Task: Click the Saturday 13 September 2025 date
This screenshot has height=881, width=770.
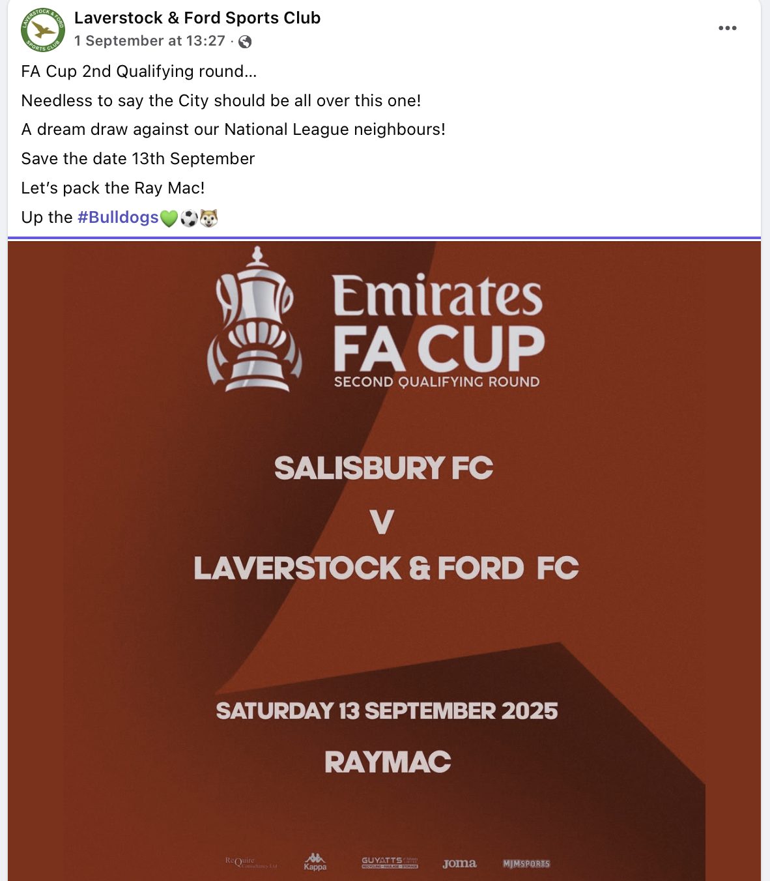Action: click(x=387, y=711)
